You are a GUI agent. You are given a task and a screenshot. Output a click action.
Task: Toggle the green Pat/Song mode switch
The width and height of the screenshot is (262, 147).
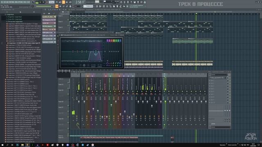coord(37,2)
